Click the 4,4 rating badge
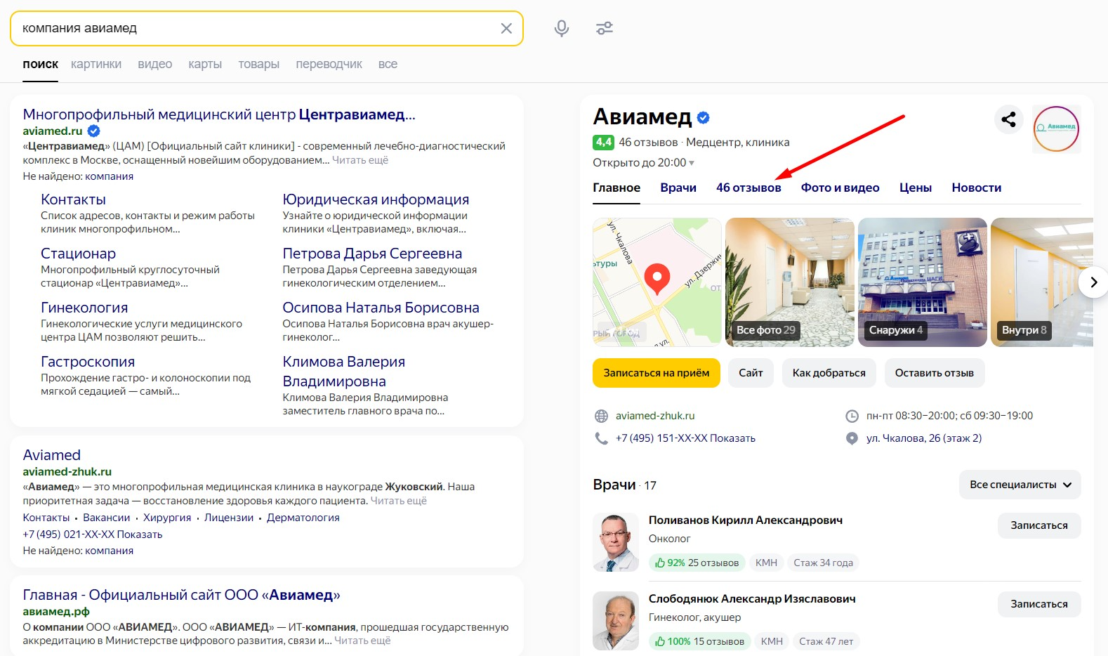This screenshot has width=1108, height=656. click(603, 143)
